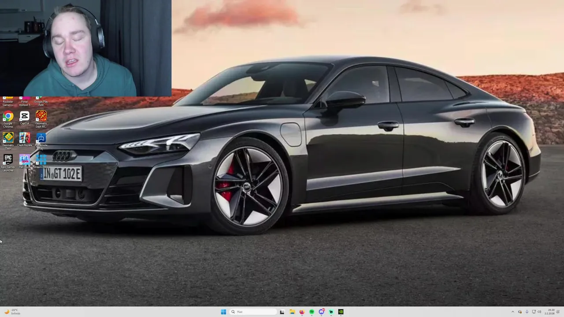Image resolution: width=564 pixels, height=317 pixels.
Task: Open network settings from the tray
Action: [x=534, y=312]
